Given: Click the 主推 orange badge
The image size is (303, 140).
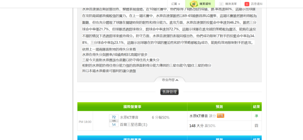Looking at the screenshot, I should (221, 116).
